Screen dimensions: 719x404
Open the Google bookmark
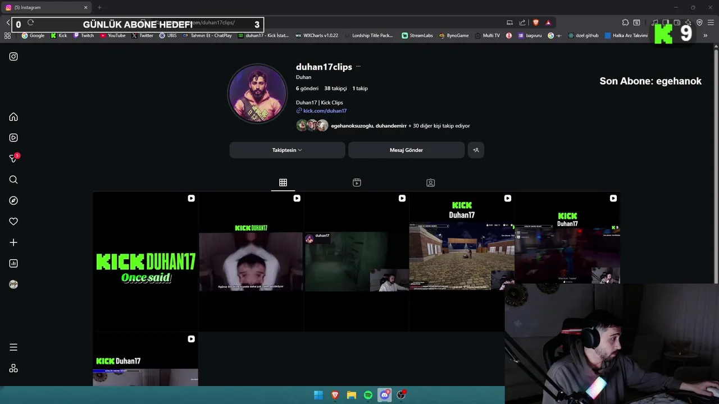[33, 35]
